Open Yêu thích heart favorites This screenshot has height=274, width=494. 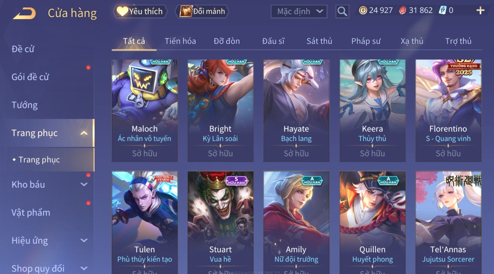(x=140, y=11)
